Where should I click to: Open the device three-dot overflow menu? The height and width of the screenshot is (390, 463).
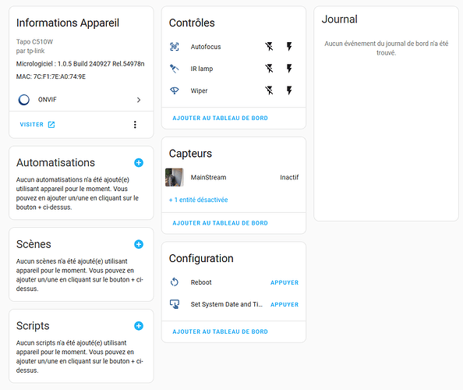tap(135, 125)
